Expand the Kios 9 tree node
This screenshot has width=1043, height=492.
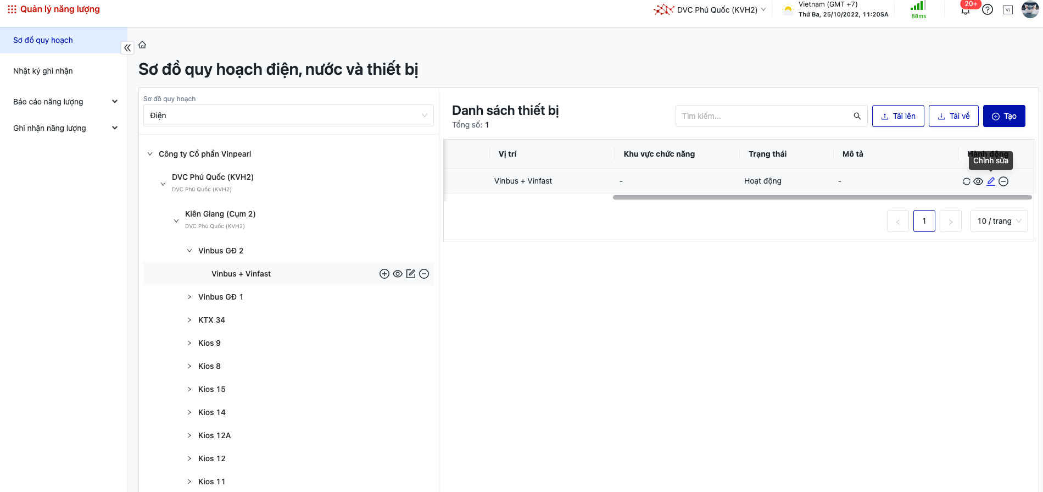[189, 343]
